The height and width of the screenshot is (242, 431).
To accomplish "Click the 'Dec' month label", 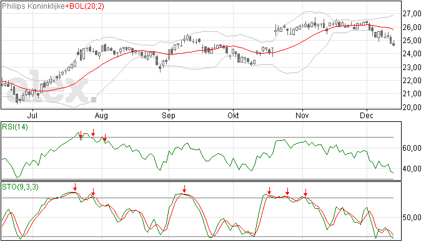I will click(x=367, y=116).
